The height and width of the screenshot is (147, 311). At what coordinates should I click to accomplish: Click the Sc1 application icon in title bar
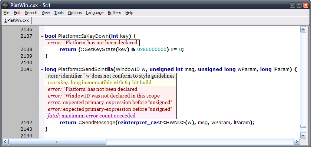pyautogui.click(x=6, y=5)
